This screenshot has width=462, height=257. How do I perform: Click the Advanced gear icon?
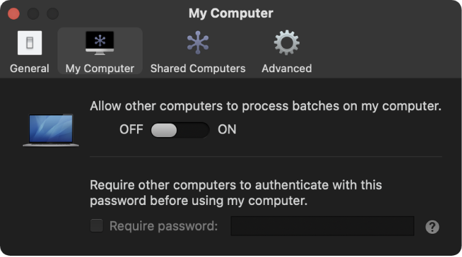[x=286, y=43]
